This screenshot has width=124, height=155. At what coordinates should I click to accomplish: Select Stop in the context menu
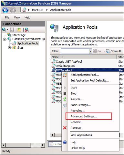pyautogui.click(x=73, y=93)
